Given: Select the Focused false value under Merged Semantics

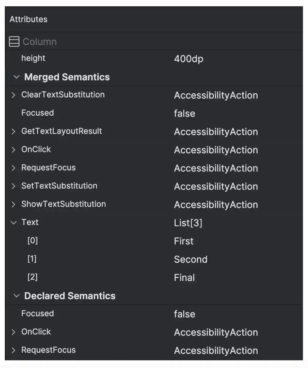Looking at the screenshot, I should (184, 113).
